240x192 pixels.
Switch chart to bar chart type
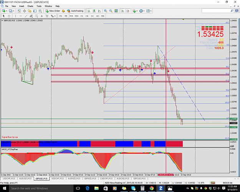[x=89, y=11]
